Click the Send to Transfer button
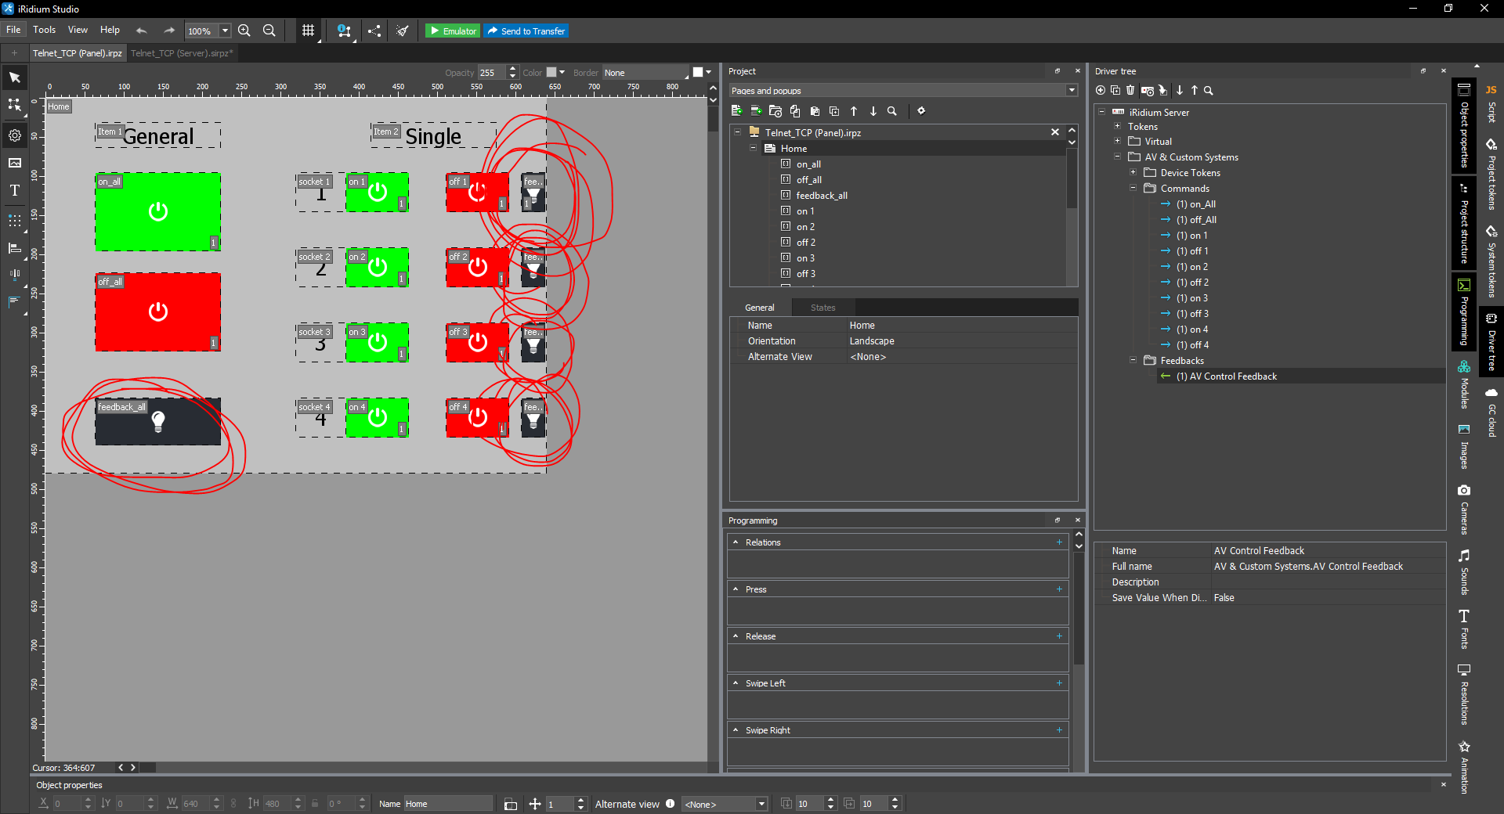1504x814 pixels. pyautogui.click(x=526, y=31)
